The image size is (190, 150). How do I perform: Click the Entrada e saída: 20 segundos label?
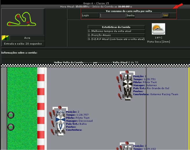(x=23, y=44)
